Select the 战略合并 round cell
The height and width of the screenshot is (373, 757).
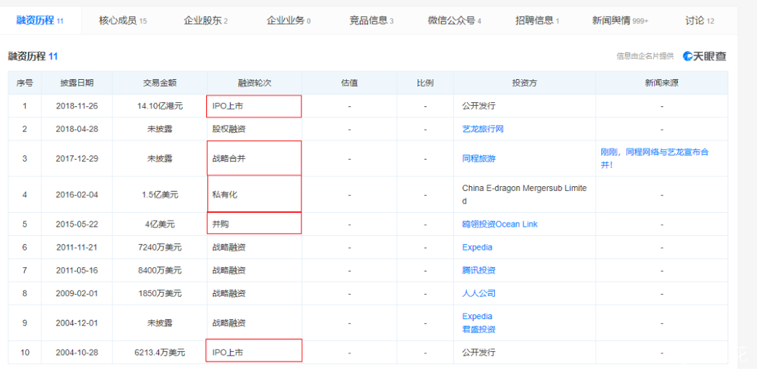coord(254,158)
